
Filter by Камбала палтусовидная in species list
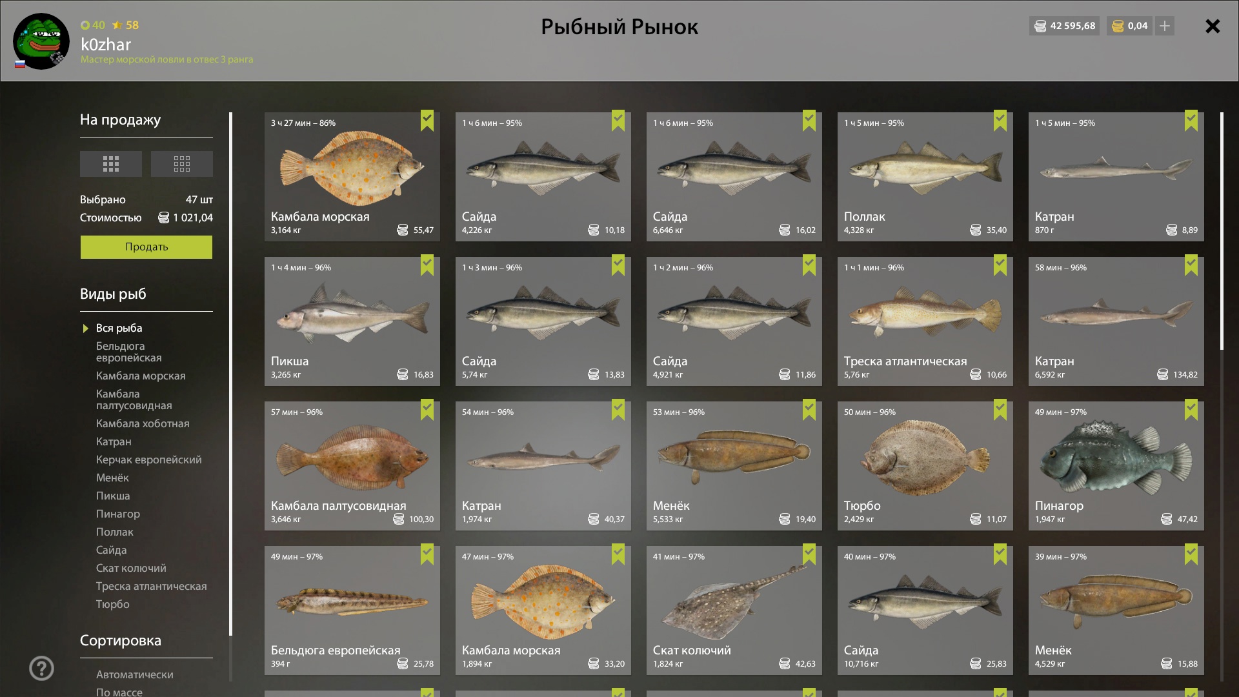pos(134,399)
